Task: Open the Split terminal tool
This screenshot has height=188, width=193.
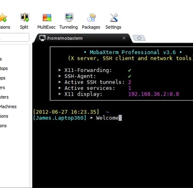Action: [24, 21]
